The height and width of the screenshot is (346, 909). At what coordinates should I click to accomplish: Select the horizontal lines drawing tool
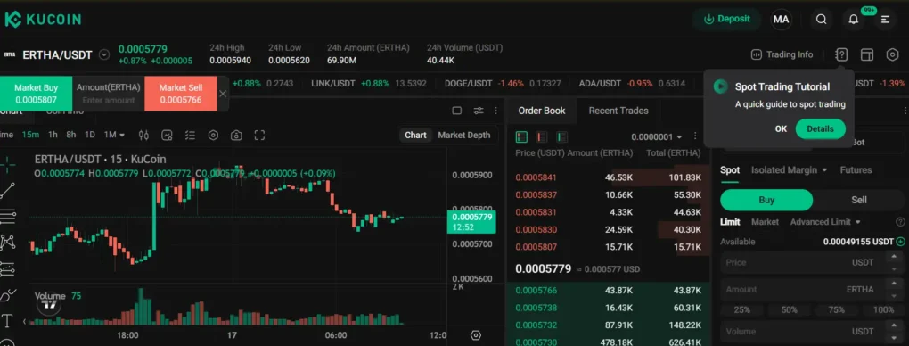(8, 216)
